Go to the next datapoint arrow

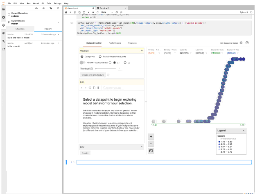click(x=86, y=88)
